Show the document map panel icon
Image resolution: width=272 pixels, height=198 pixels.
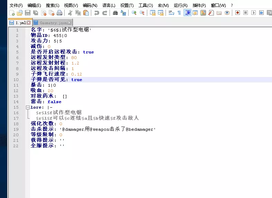click(203, 13)
